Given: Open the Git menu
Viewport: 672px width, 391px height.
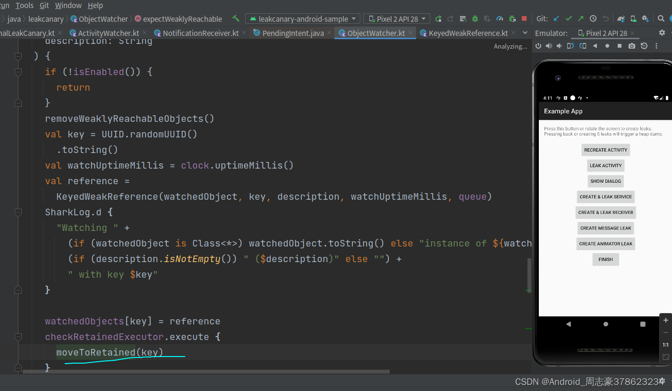Looking at the screenshot, I should [44, 5].
